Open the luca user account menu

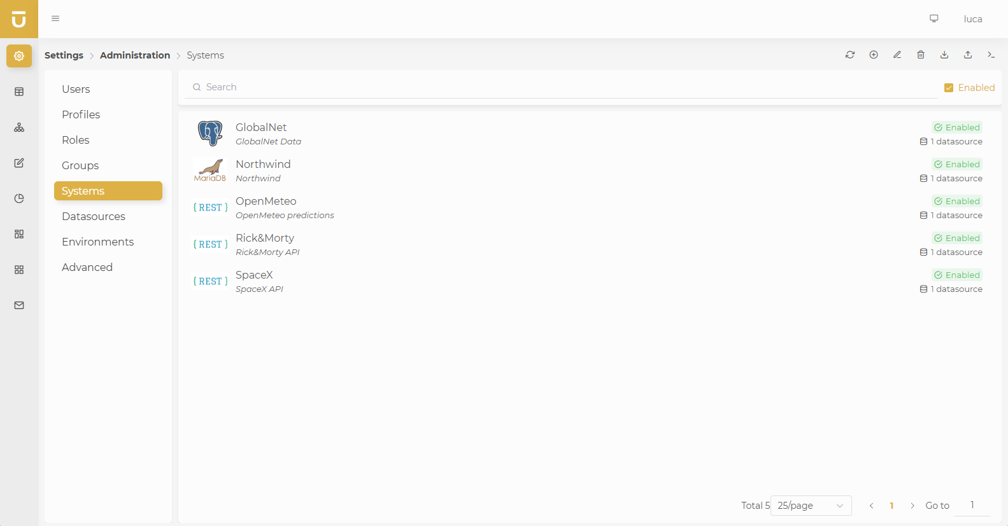pos(972,19)
